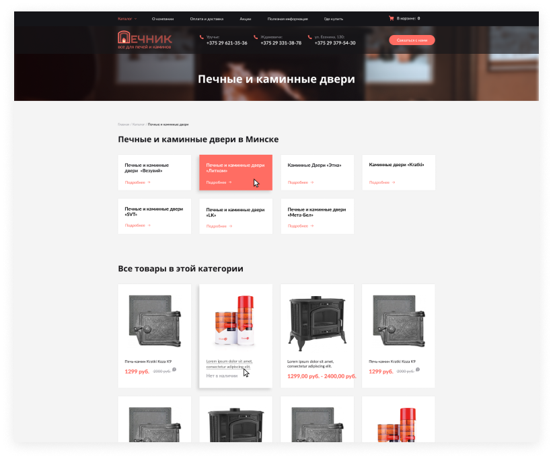This screenshot has width=553, height=459.
Task: Click the Печник logo
Action: point(145,40)
